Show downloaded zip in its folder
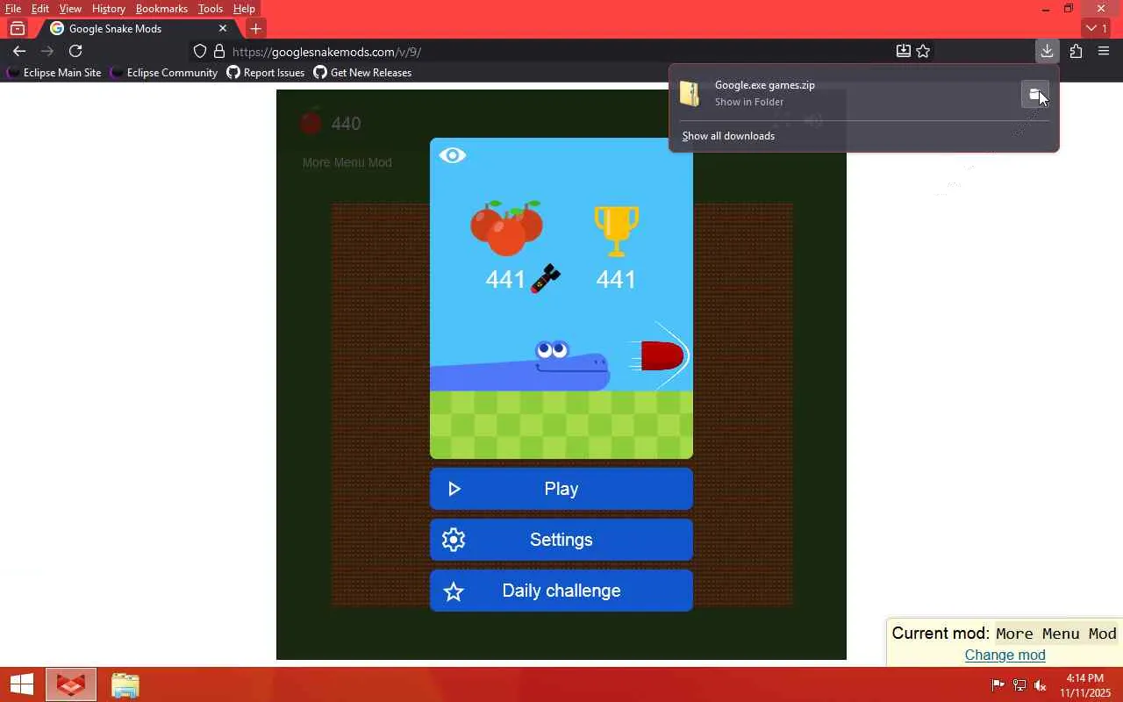 pos(1035,94)
